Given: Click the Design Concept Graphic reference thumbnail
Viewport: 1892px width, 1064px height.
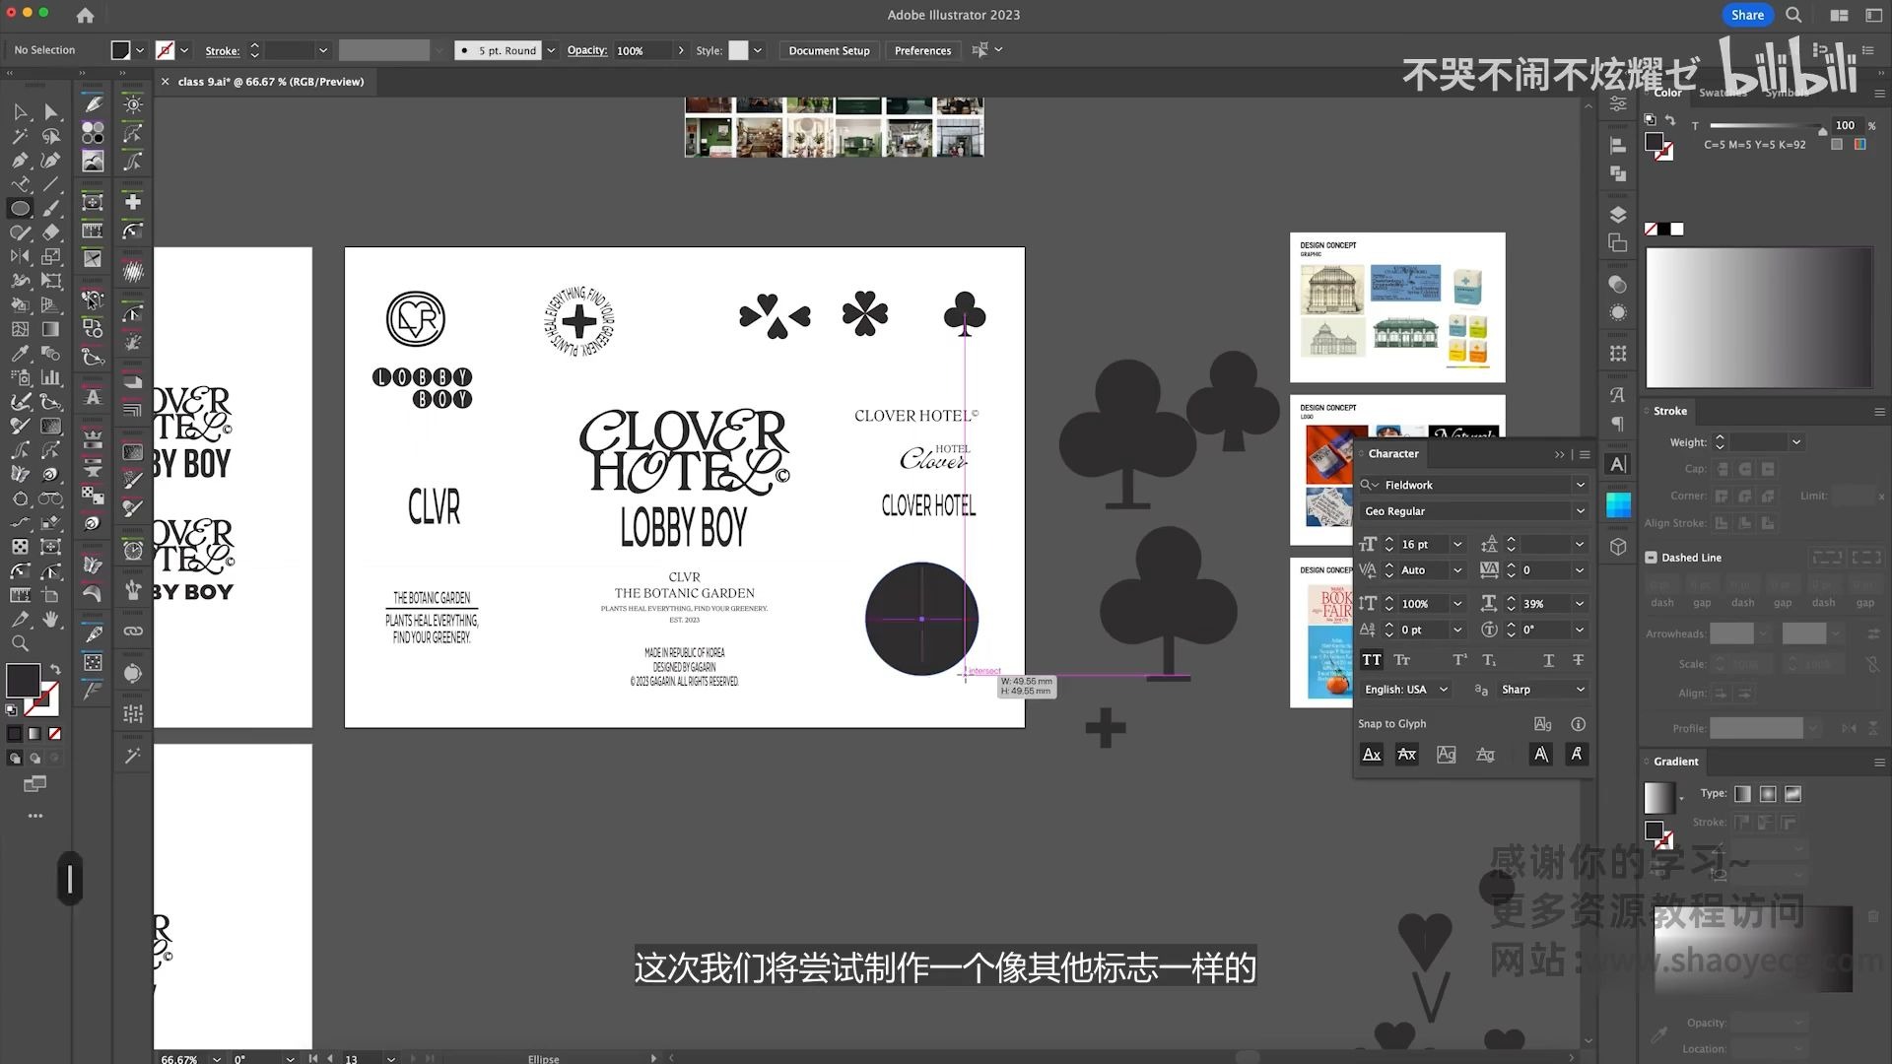Looking at the screenshot, I should click(x=1397, y=307).
